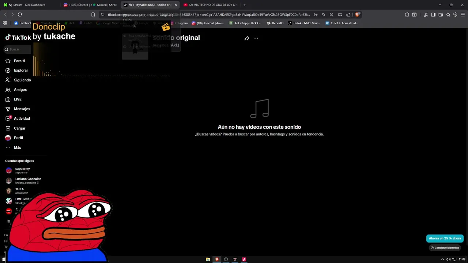Select Cargar to upload a video
The width and height of the screenshot is (468, 263).
[x=15, y=128]
